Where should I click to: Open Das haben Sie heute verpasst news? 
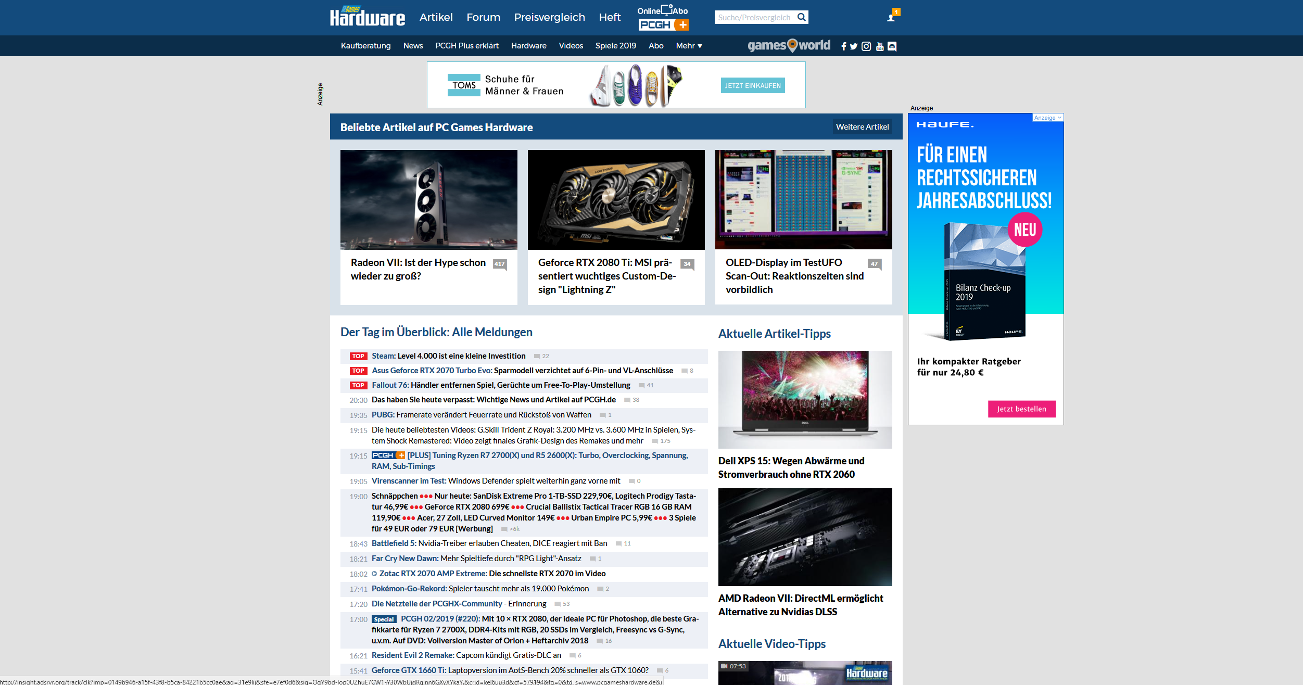tap(494, 400)
